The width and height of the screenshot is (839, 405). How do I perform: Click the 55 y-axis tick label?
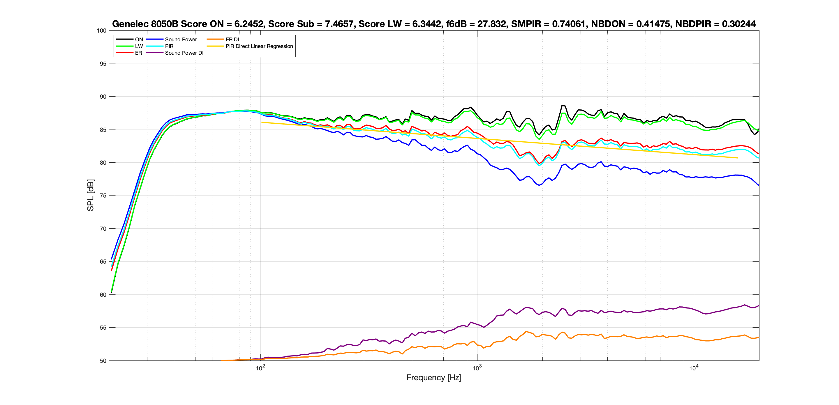103,328
